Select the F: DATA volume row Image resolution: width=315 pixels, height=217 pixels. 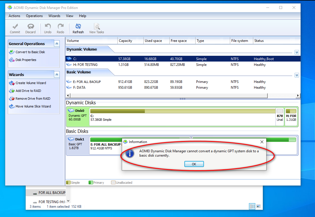tap(183, 88)
